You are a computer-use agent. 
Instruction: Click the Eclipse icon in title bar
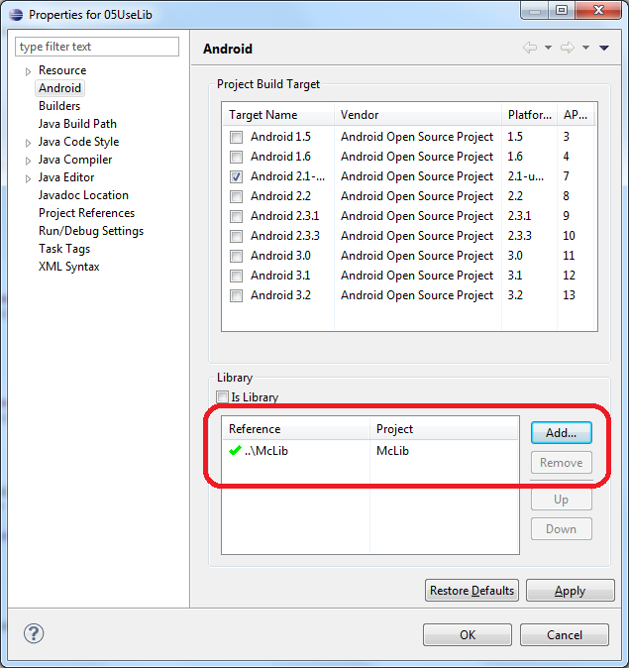click(x=16, y=15)
